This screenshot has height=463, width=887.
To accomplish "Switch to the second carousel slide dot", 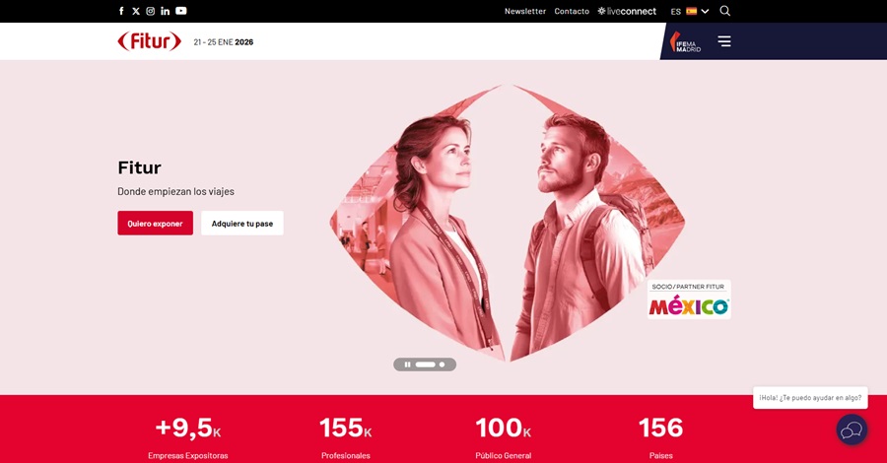I will [442, 364].
